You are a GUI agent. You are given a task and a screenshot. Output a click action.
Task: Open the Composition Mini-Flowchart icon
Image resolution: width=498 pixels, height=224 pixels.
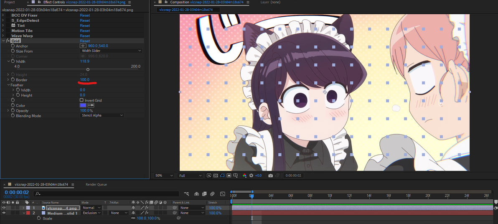[186, 193]
